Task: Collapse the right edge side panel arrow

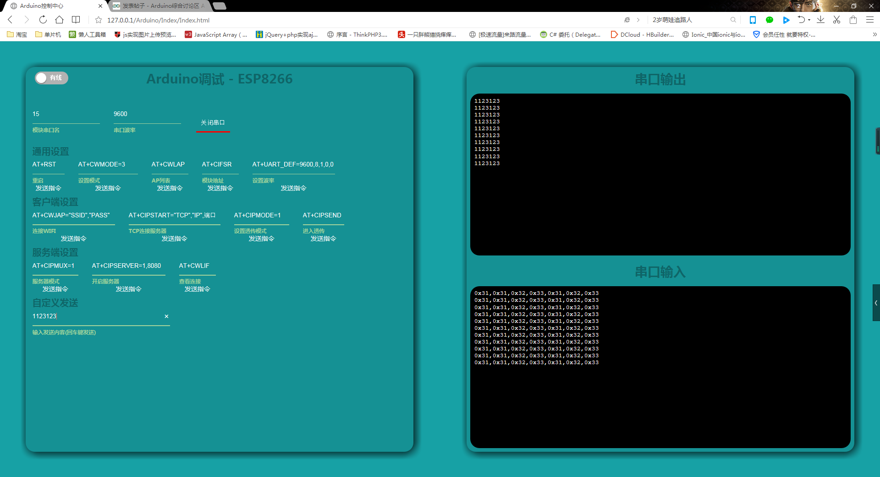Action: pos(875,303)
